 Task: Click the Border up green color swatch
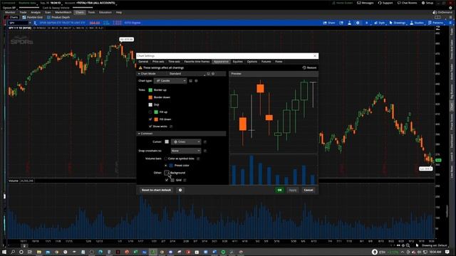click(150, 90)
